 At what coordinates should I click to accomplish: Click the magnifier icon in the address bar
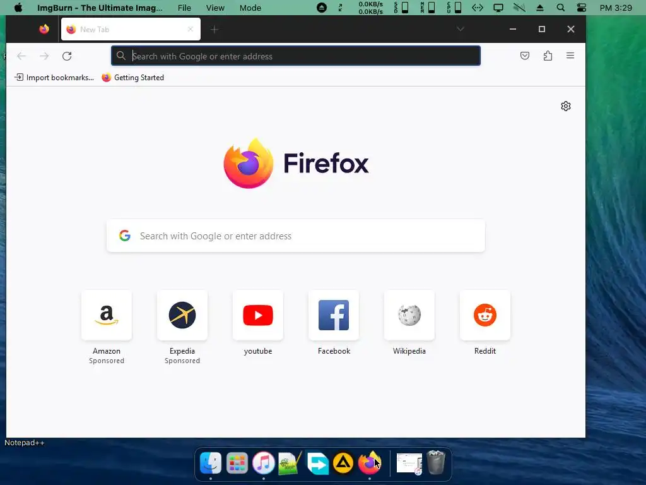point(120,56)
